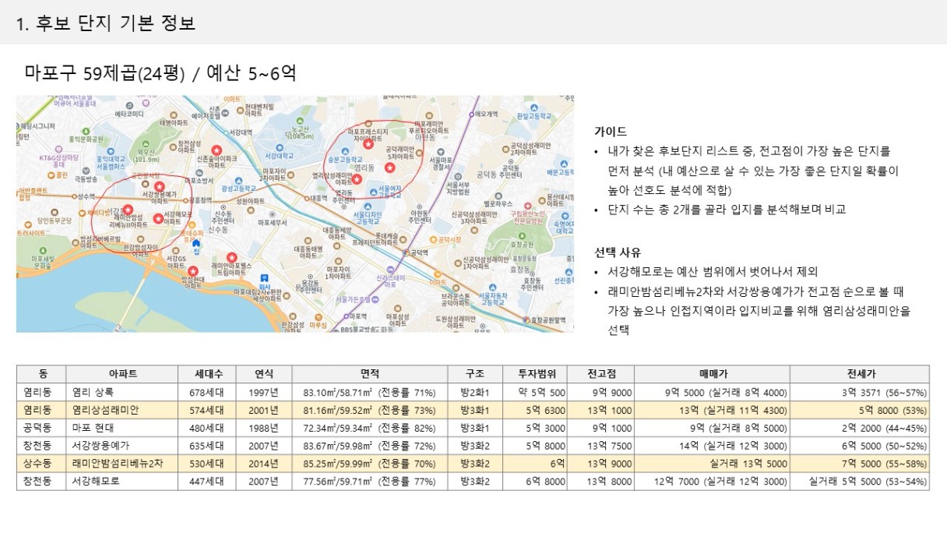Click the 래미안밤섬리베뉴2차 table cell
947x533 pixels.
122,464
